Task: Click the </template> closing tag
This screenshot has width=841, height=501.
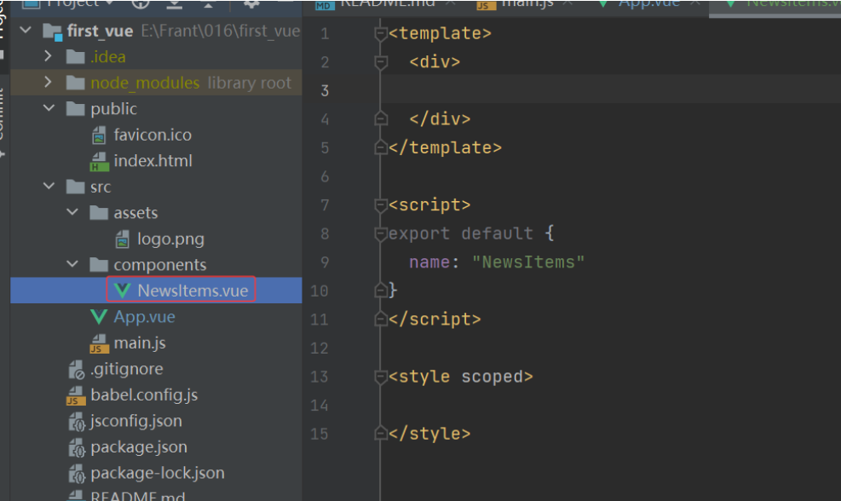Action: 445,147
